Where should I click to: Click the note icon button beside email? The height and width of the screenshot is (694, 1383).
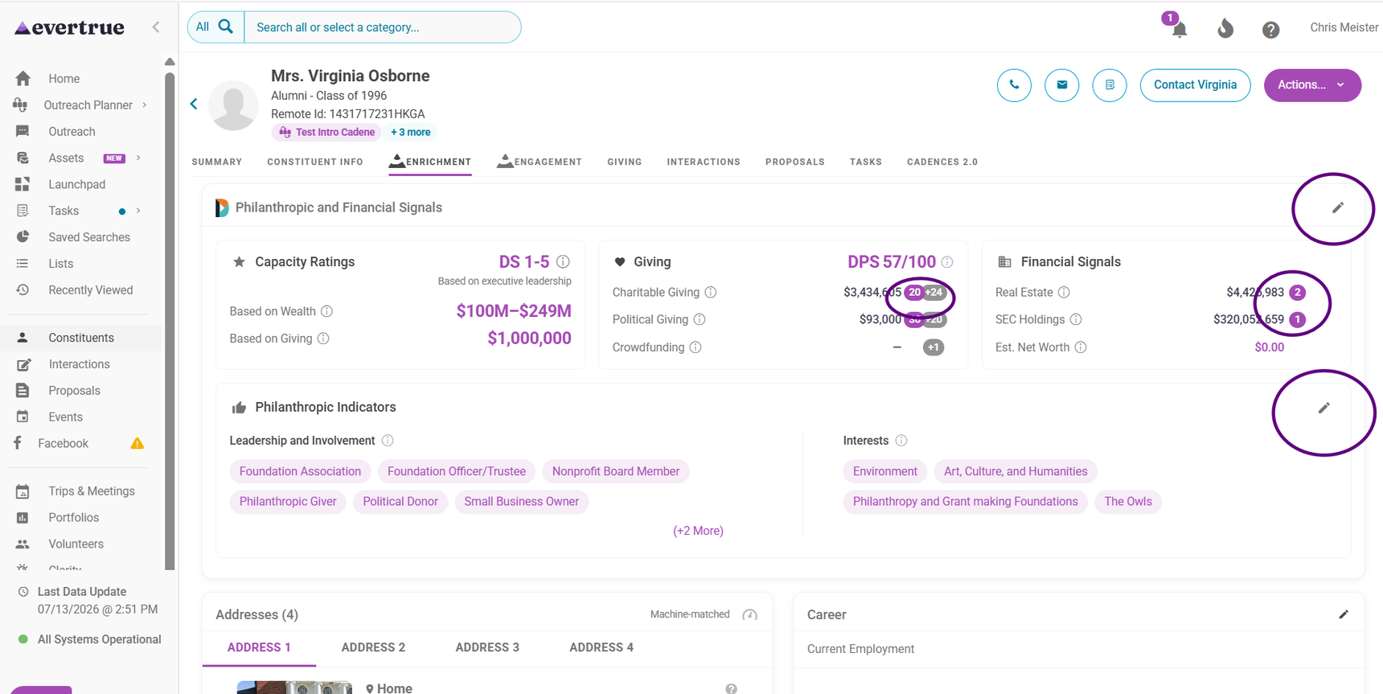pyautogui.click(x=1110, y=85)
